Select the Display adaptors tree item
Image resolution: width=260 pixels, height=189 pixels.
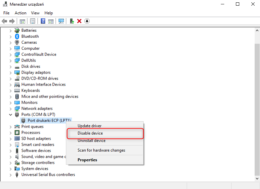pyautogui.click(x=36, y=72)
